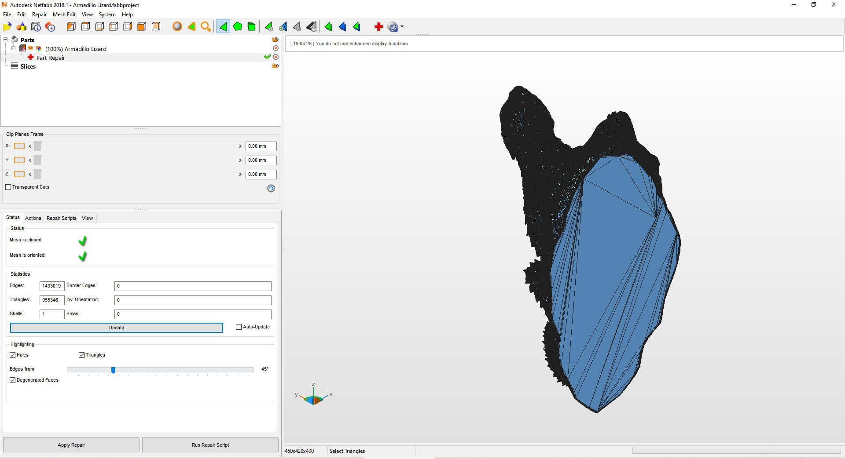Enable the Transparent Cuts checkbox

click(x=8, y=187)
